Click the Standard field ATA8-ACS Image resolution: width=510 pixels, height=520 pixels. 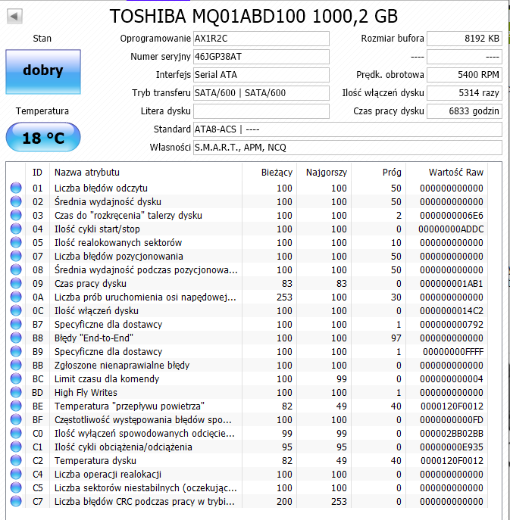[x=348, y=129]
